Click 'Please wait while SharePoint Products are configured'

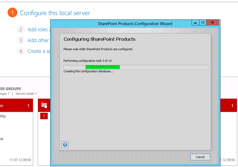98,49
